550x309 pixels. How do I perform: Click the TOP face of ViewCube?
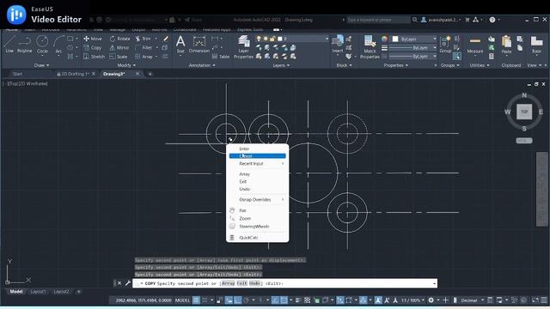click(x=524, y=112)
